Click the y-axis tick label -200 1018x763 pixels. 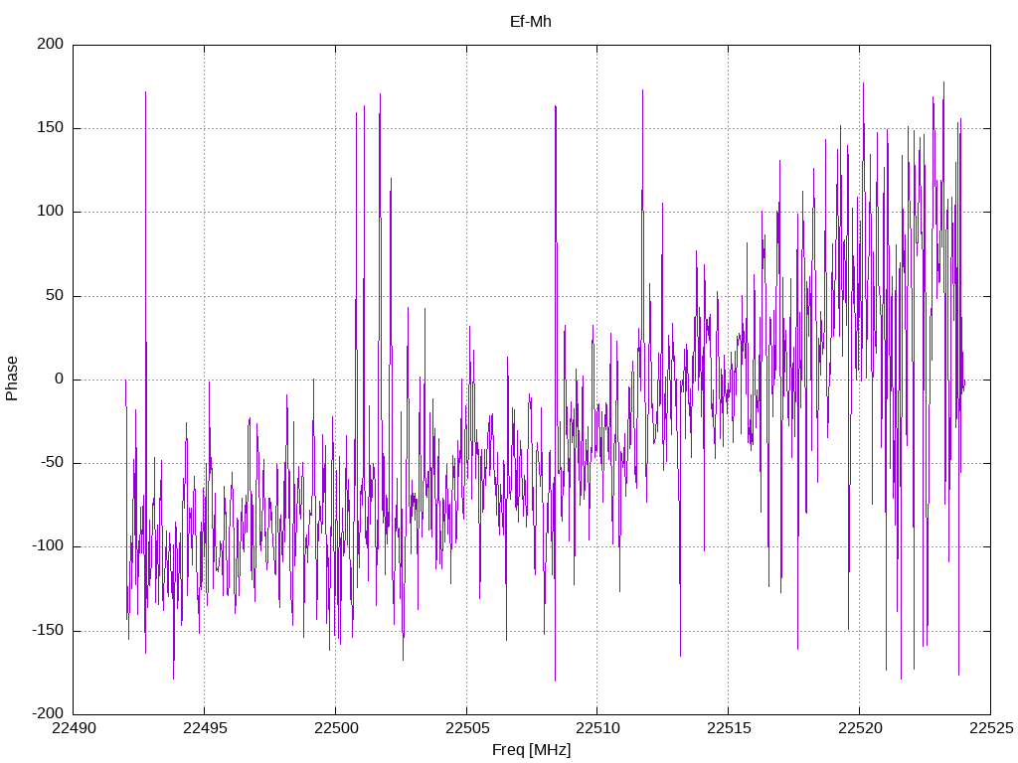point(48,713)
